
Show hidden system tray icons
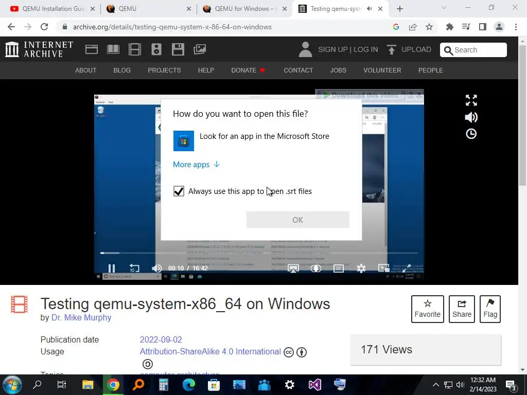435,385
